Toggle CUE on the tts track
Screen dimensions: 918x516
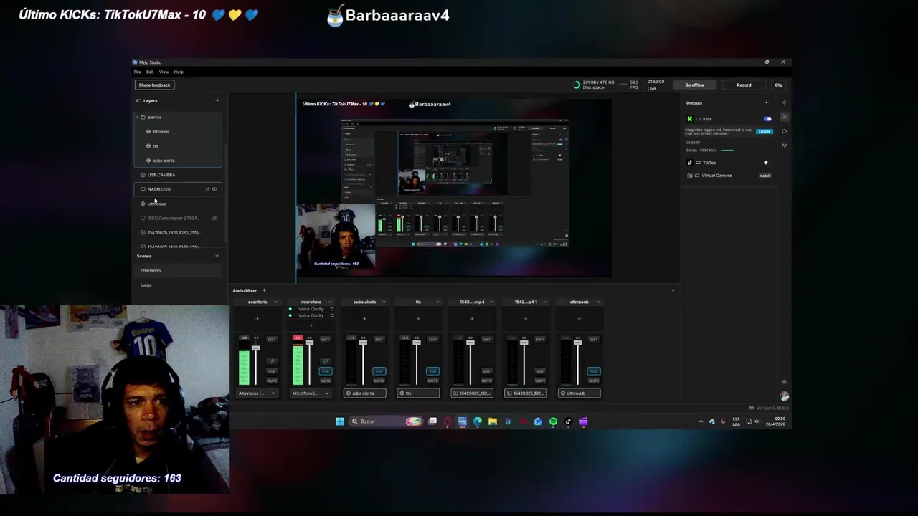432,371
